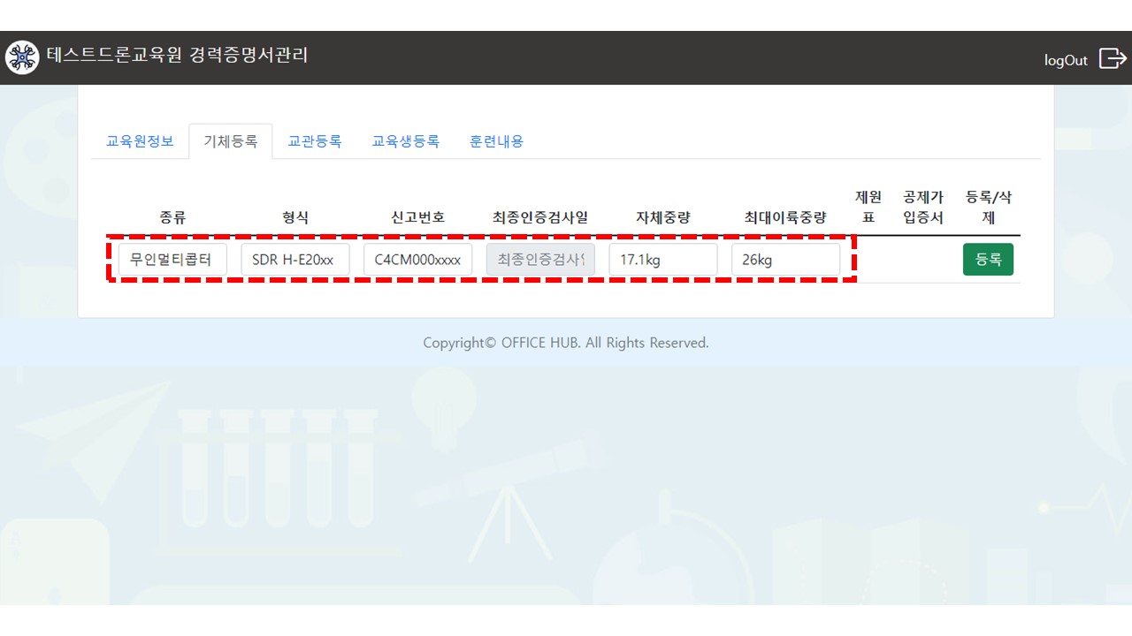Viewport: 1132px width, 636px height.
Task: Click the 종류 field showing 무인멀티콥터
Action: [172, 260]
